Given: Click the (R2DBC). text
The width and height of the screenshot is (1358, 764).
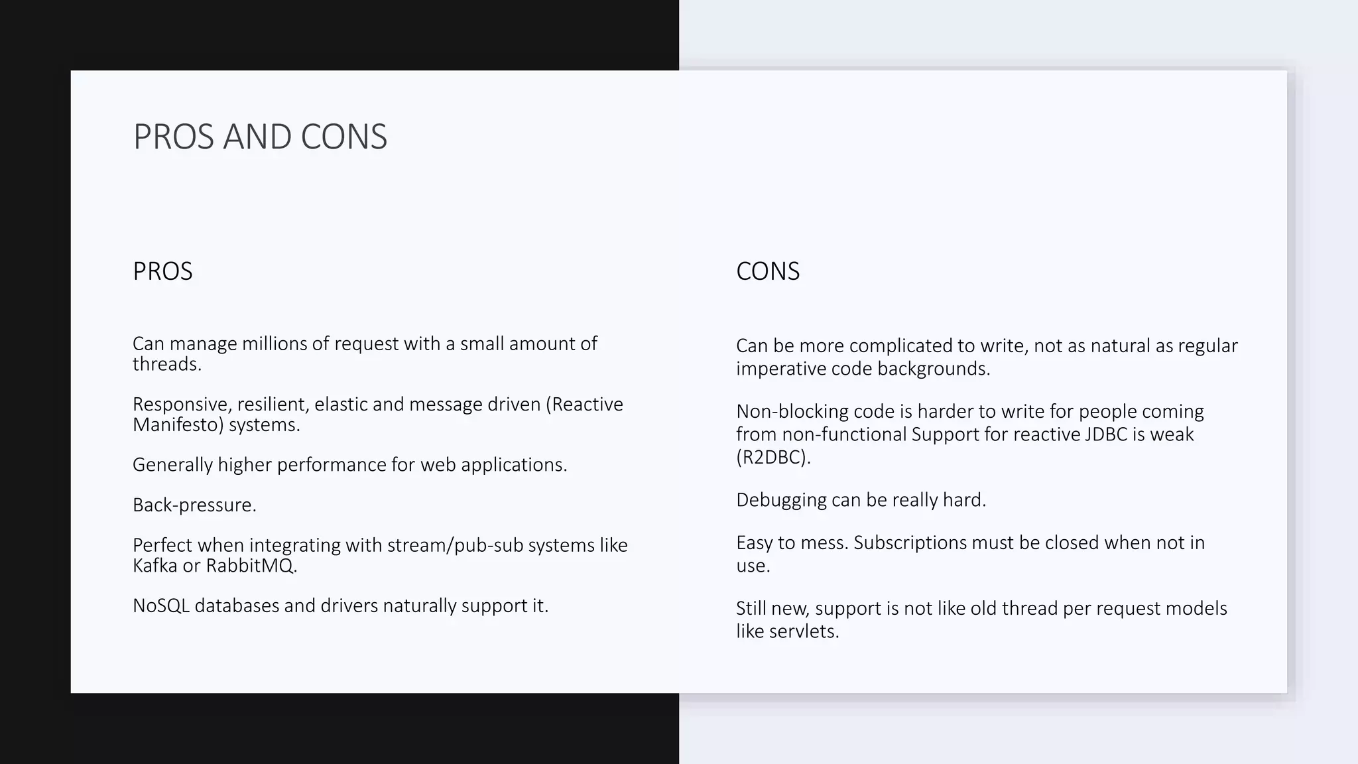Looking at the screenshot, I should click(773, 457).
